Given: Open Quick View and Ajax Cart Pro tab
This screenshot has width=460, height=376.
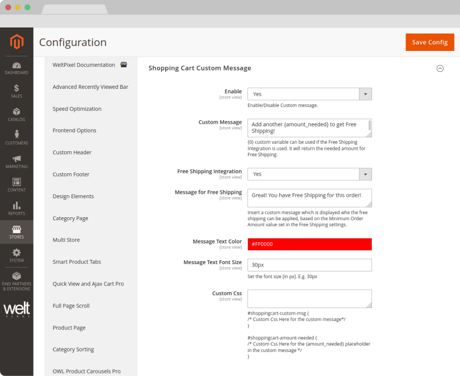Looking at the screenshot, I should coord(88,284).
